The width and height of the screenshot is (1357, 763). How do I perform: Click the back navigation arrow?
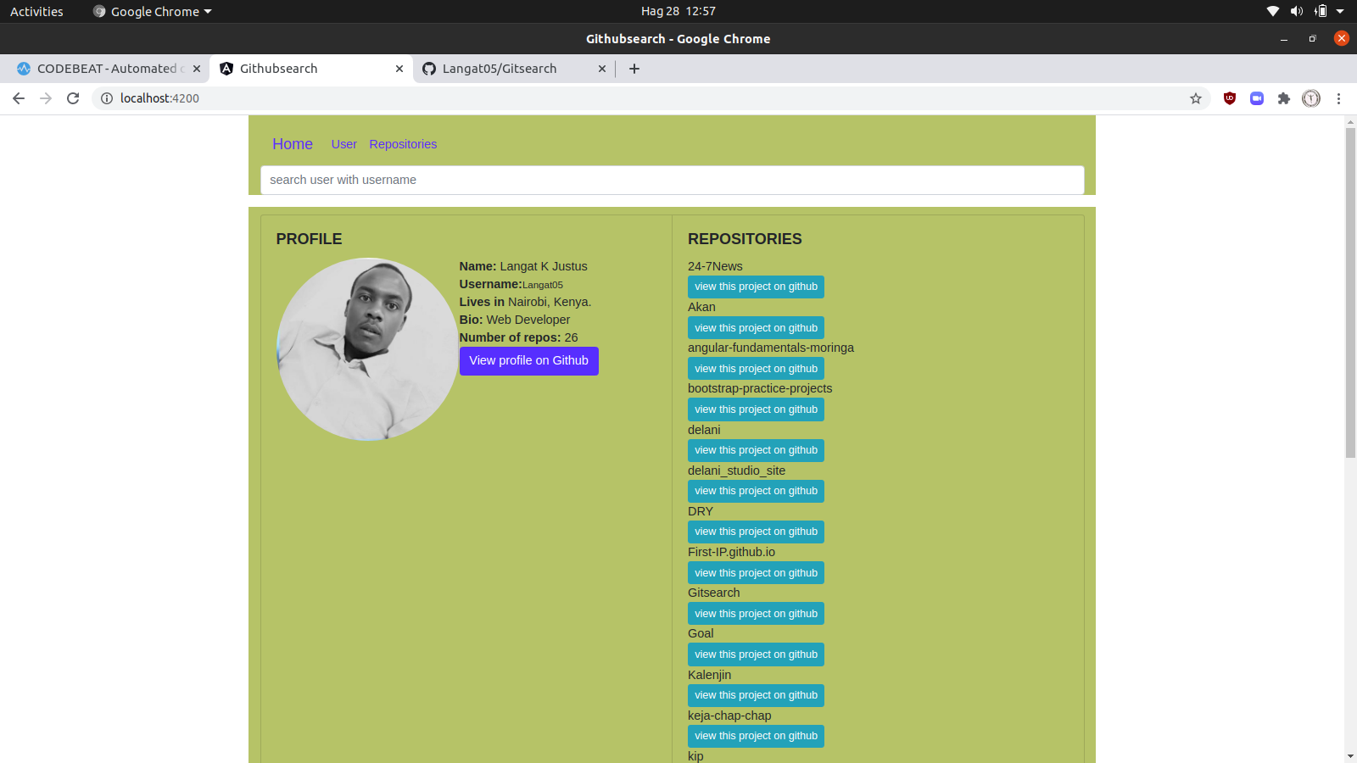click(19, 98)
